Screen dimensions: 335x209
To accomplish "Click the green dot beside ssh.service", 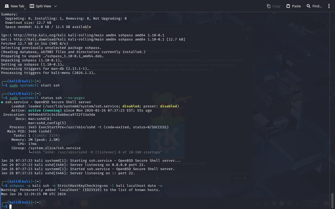I will tap(2, 102).
